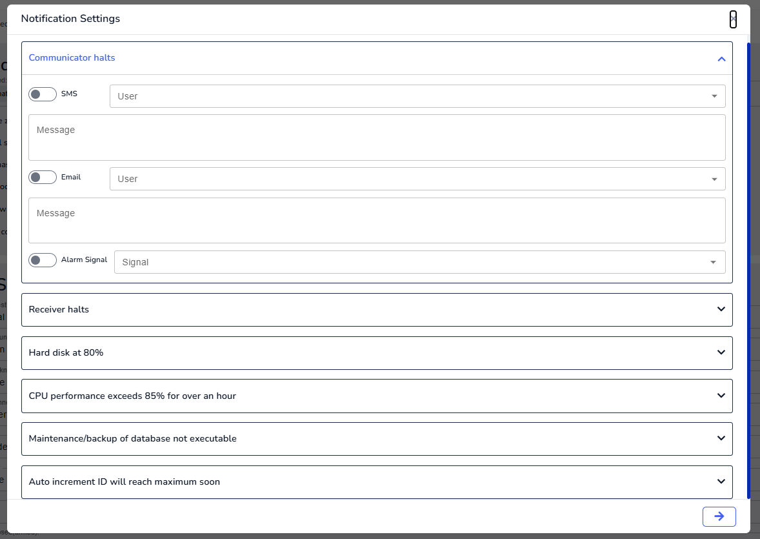Viewport: 760px width, 539px height.
Task: Collapse the Communicator halts section chevron
Action: coord(721,59)
